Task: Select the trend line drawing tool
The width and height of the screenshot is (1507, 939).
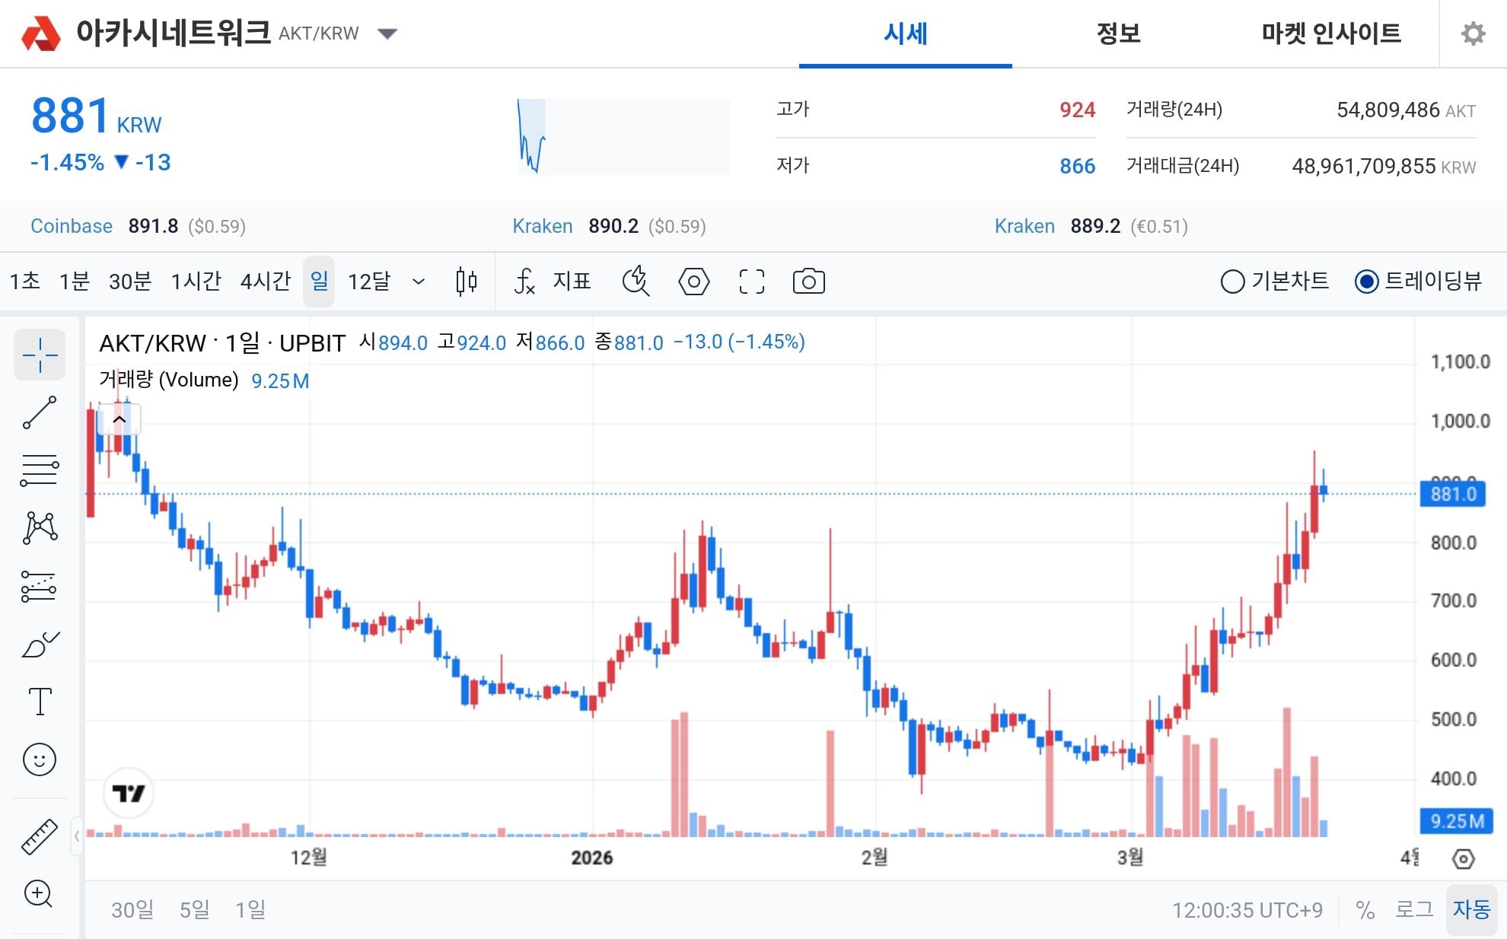Action: click(x=40, y=411)
